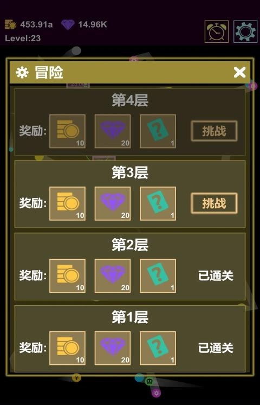Tap the purple gem reward in 第4层
The width and height of the screenshot is (260, 405).
[x=113, y=131]
